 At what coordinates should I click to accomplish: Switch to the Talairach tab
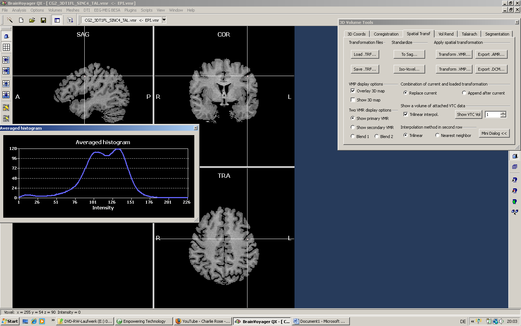(469, 34)
